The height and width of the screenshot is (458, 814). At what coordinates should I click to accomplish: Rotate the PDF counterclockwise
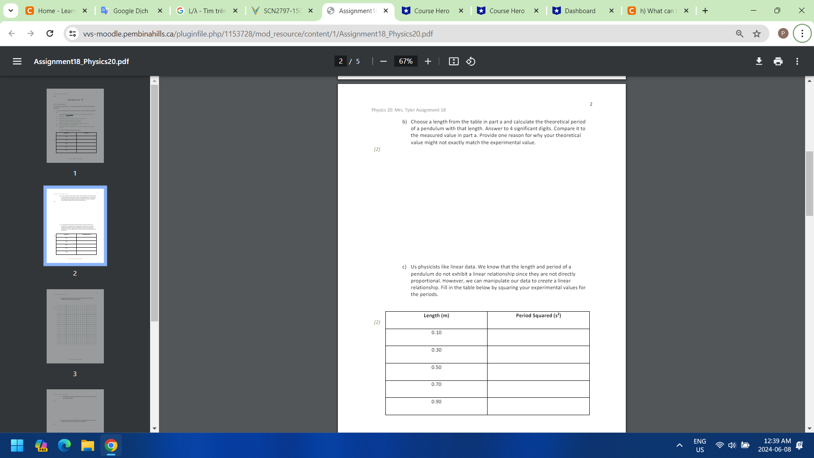click(x=471, y=61)
